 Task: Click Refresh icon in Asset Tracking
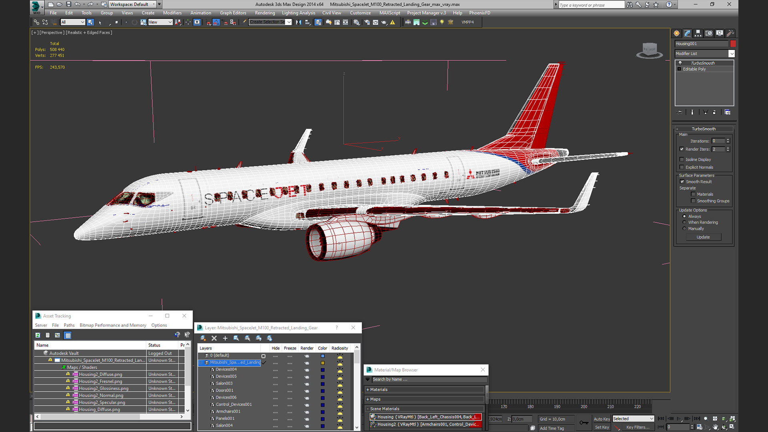(38, 335)
